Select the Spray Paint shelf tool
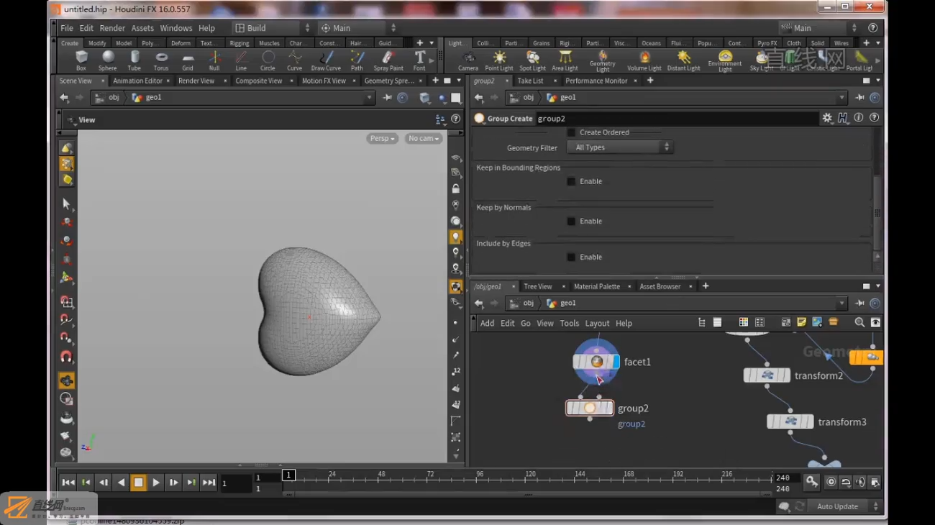Image resolution: width=935 pixels, height=525 pixels. (388, 60)
